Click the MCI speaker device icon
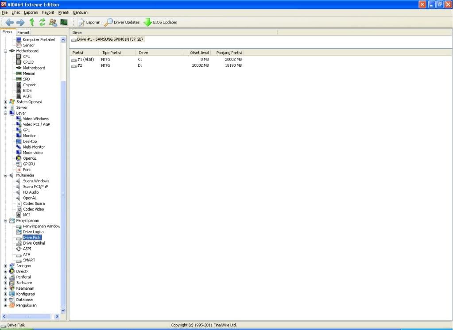This screenshot has height=330, width=453. pos(19,215)
